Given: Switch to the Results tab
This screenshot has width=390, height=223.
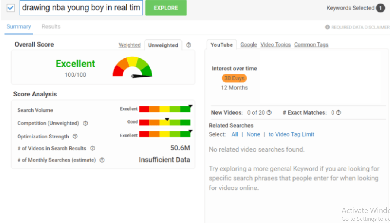Looking at the screenshot, I should point(51,26).
